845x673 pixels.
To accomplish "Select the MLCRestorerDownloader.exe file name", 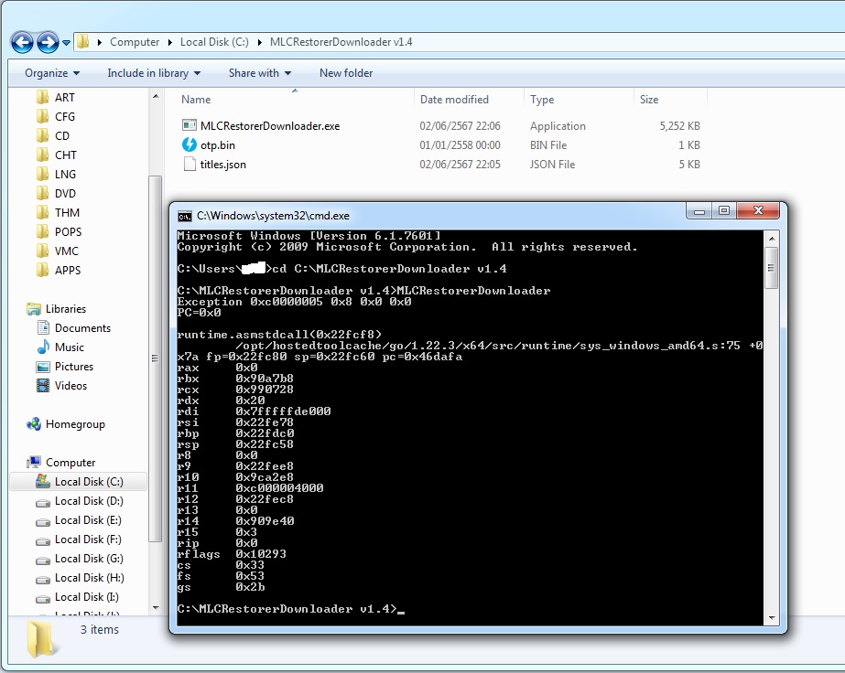I will click(270, 126).
